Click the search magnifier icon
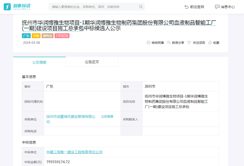The height and width of the screenshot is (166, 244). tap(141, 7)
